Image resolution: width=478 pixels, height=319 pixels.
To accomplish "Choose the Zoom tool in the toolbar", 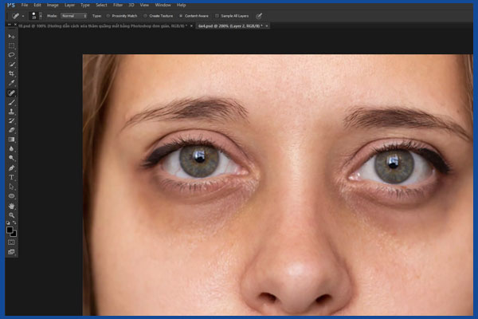I will pos(11,215).
